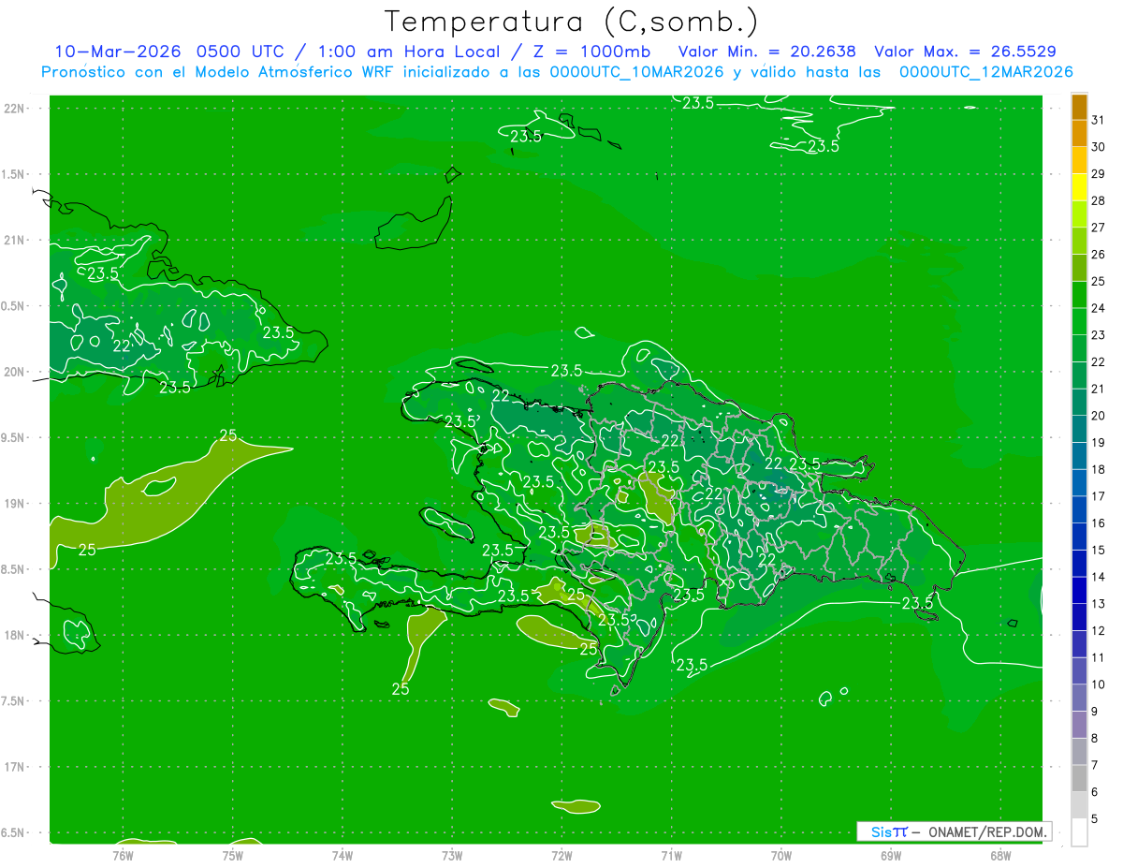
Task: Click the "6" label on the color scale
Action: (x=1095, y=792)
